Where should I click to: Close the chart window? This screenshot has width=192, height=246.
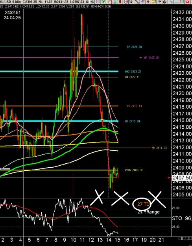(187, 2)
